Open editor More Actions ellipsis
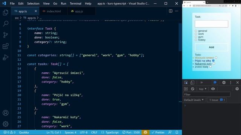Image resolution: width=241 pixels, height=135 pixels. click(x=177, y=11)
